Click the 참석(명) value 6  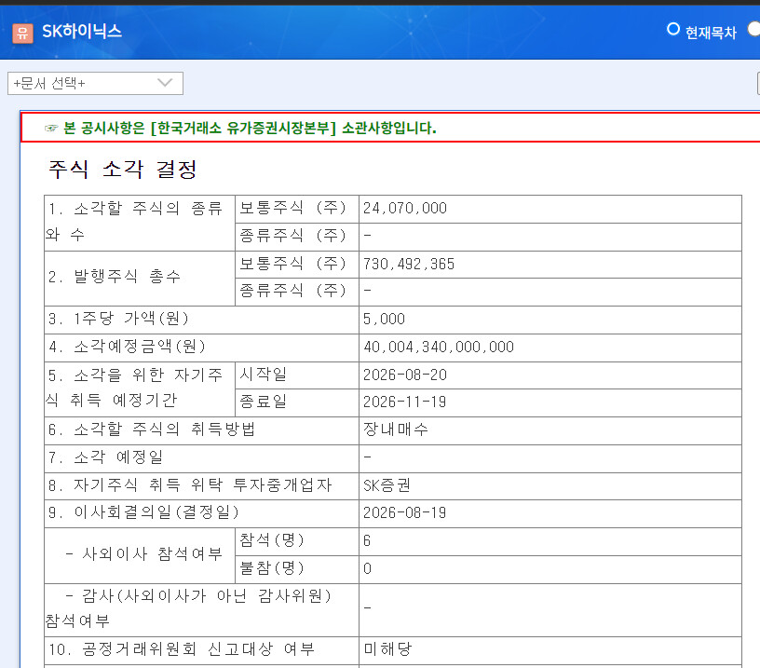tap(367, 540)
